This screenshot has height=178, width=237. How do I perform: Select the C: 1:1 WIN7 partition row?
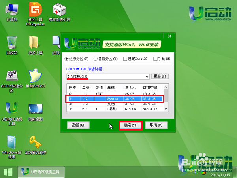pos(115,93)
